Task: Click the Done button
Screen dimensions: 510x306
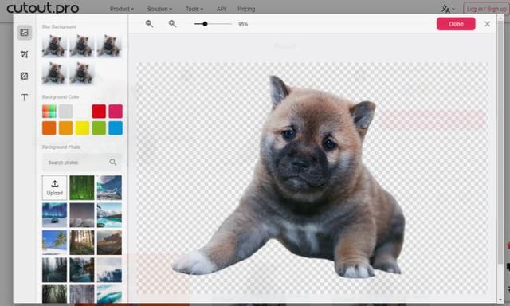Action: pyautogui.click(x=456, y=24)
